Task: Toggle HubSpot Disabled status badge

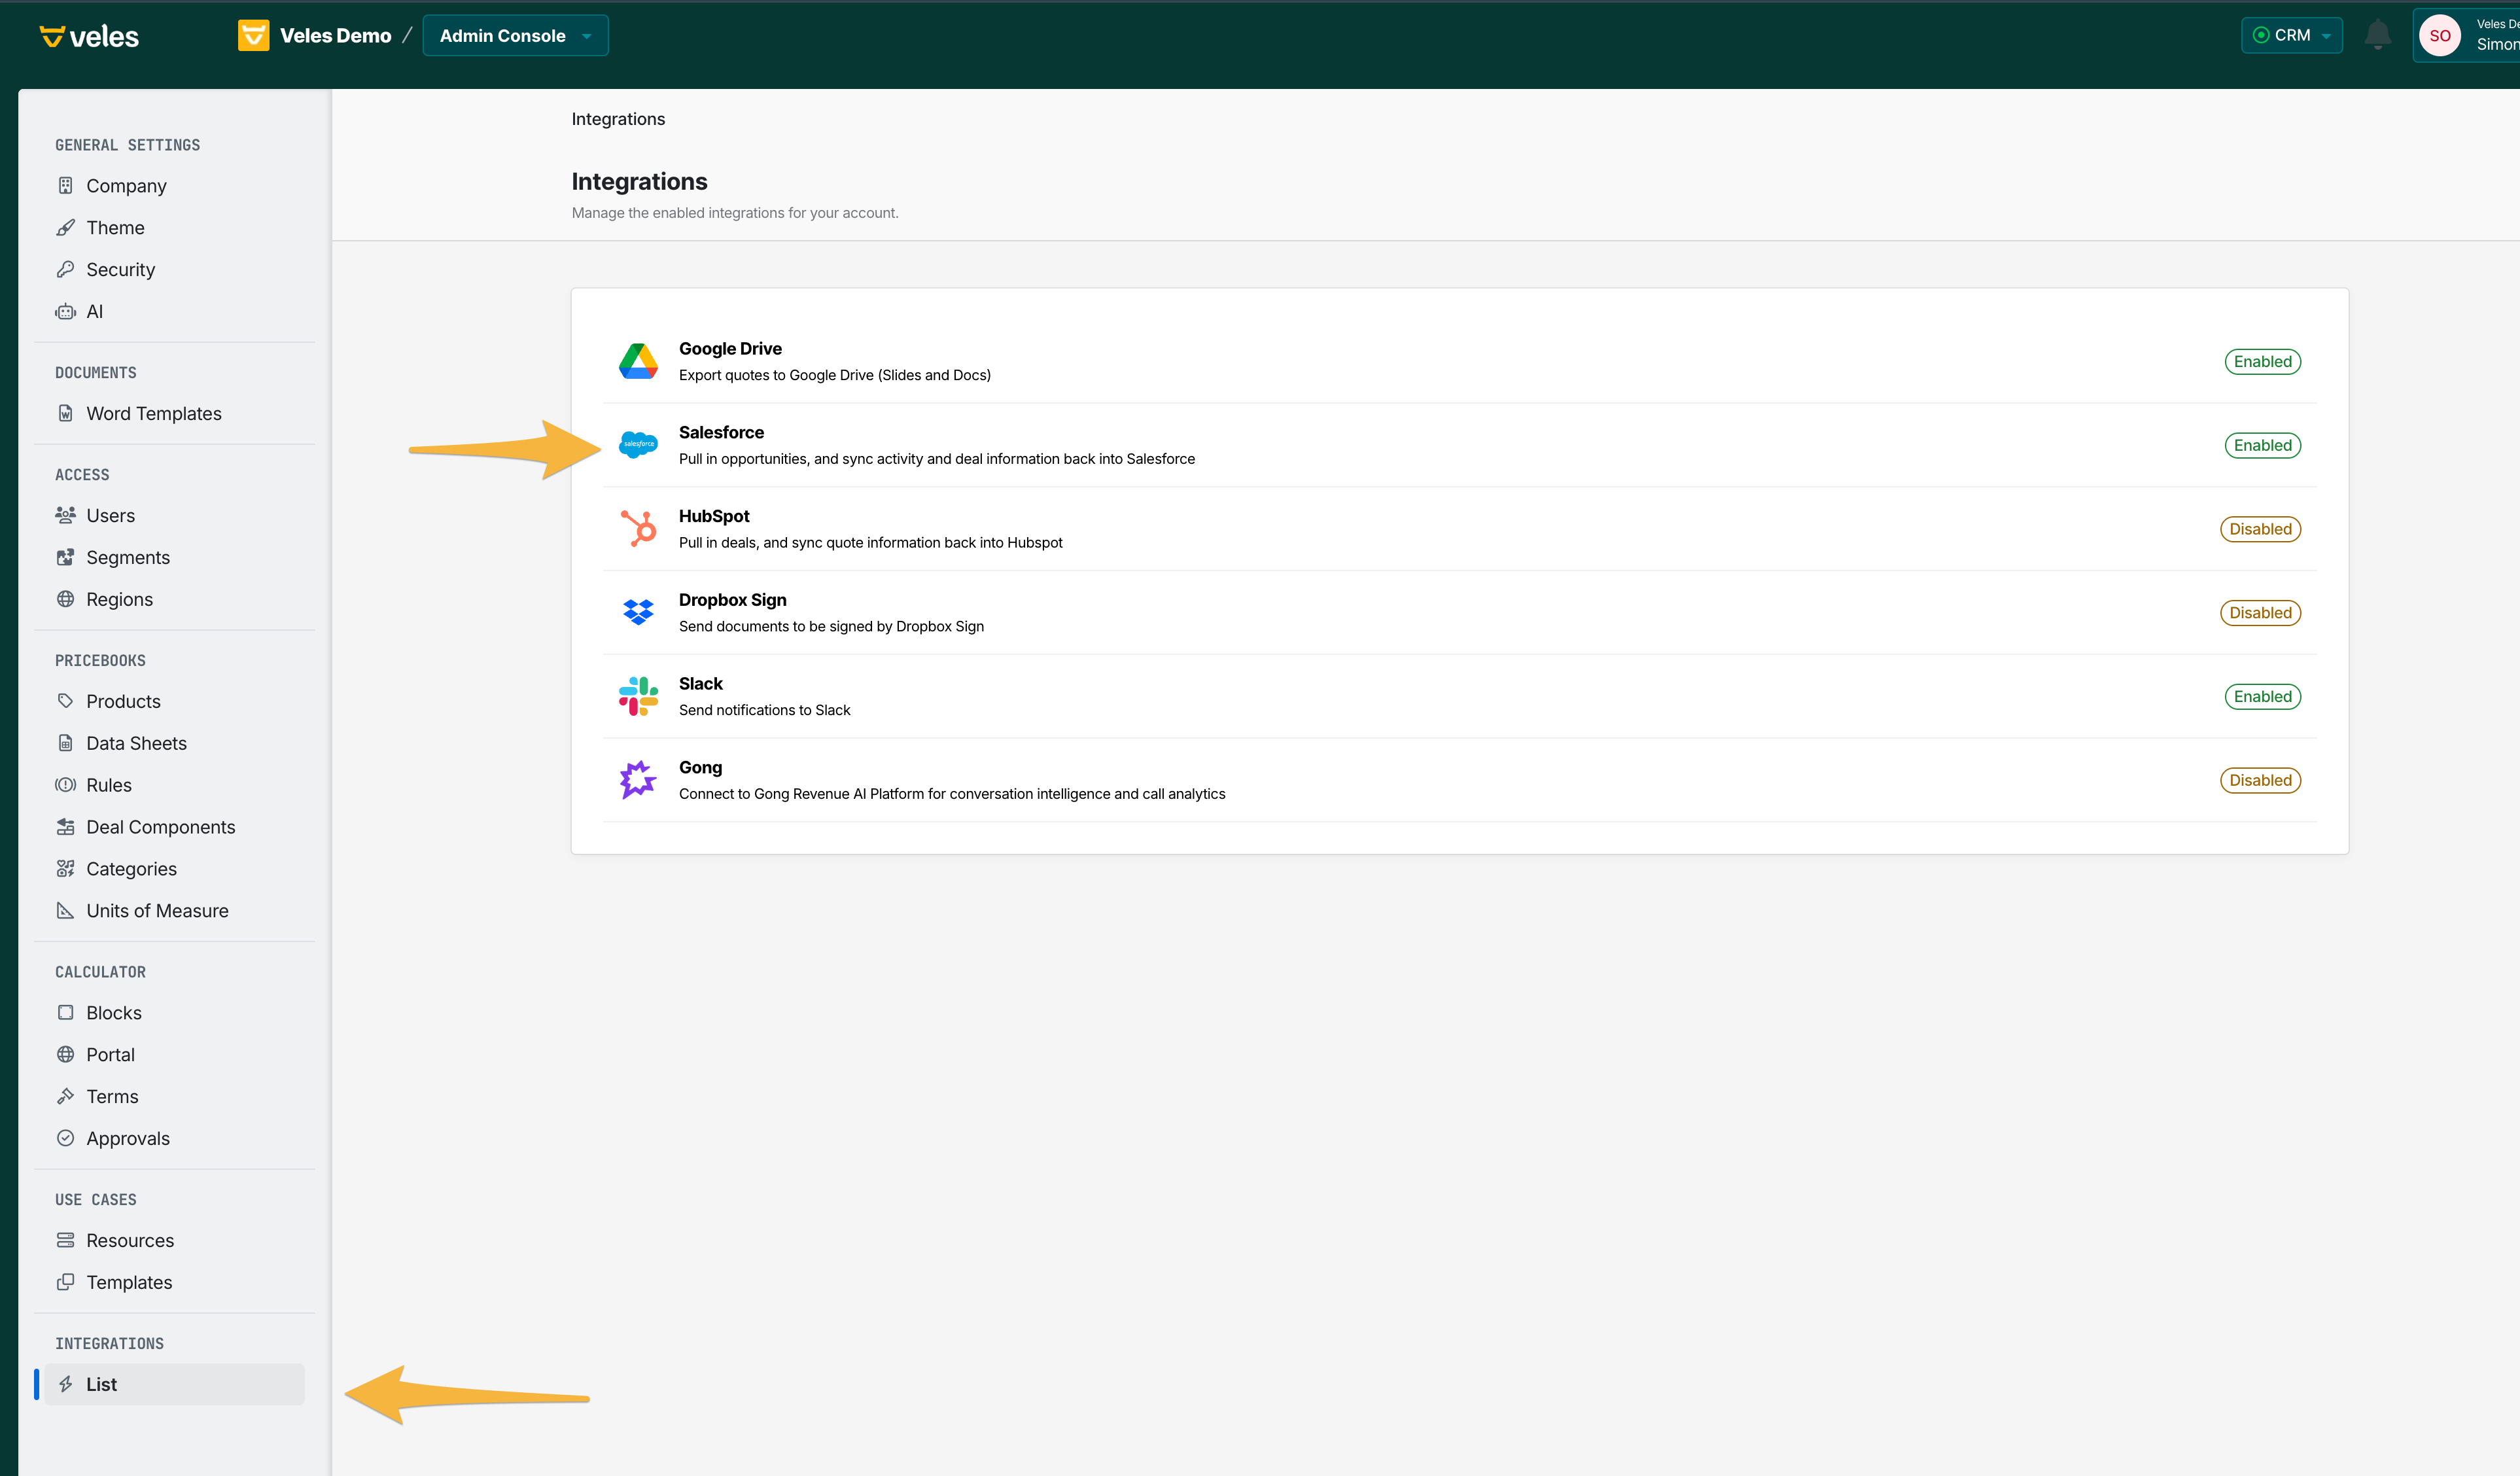Action: point(2261,530)
